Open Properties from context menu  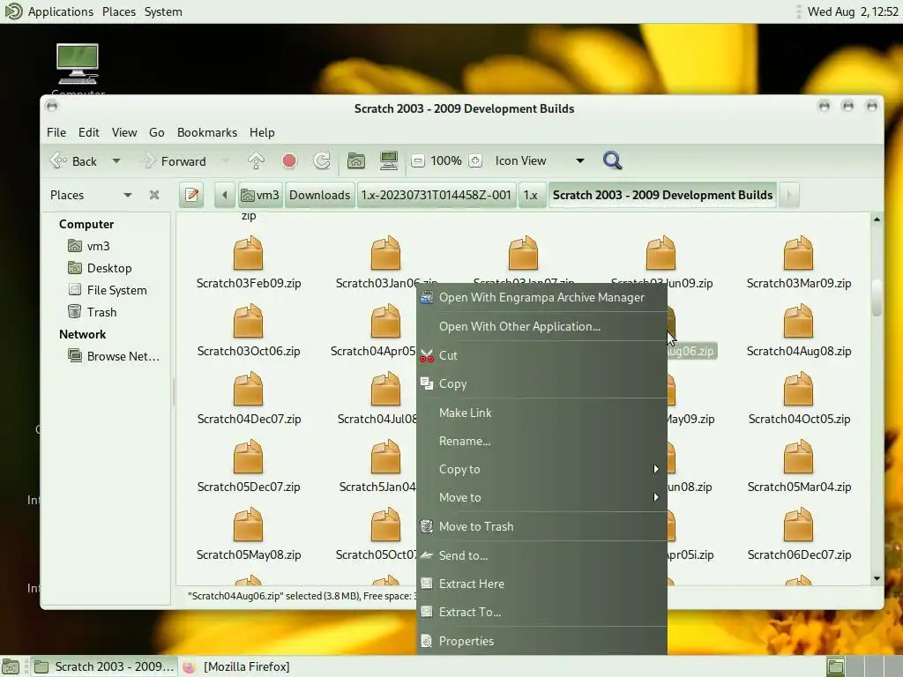(541, 641)
